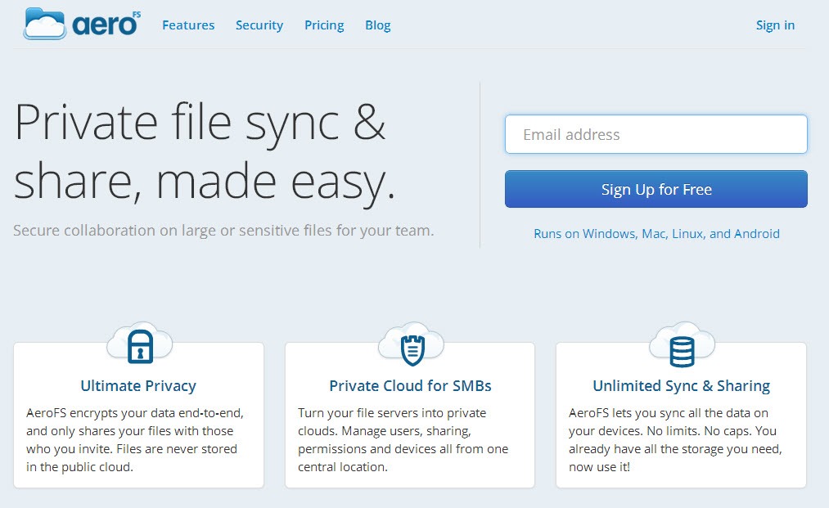
Task: Focus the Email address field
Action: (x=656, y=134)
